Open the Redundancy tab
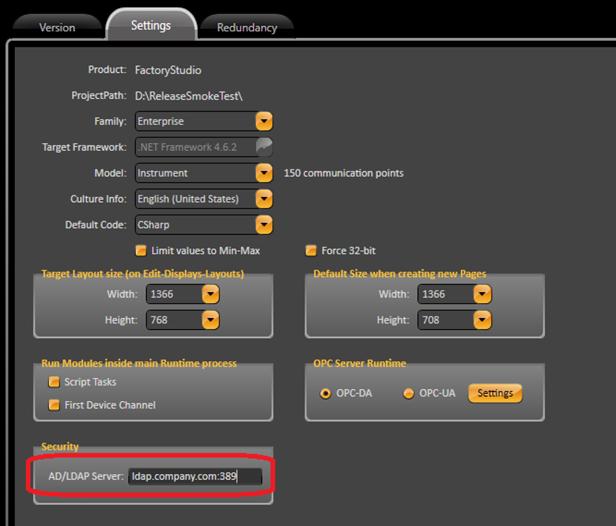616x526 pixels. [x=246, y=27]
